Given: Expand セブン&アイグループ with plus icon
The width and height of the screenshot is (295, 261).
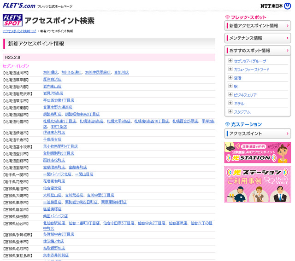Looking at the screenshot, I should (230, 60).
